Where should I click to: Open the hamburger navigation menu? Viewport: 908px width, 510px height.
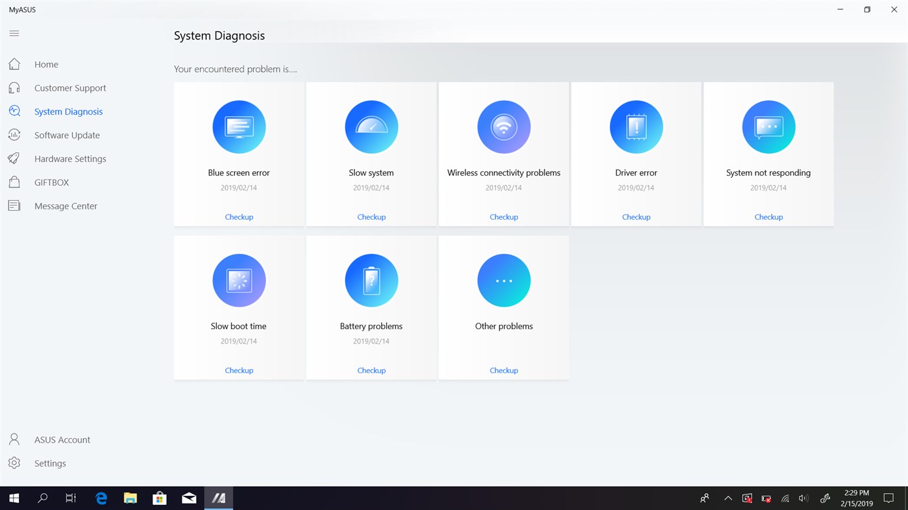point(14,33)
